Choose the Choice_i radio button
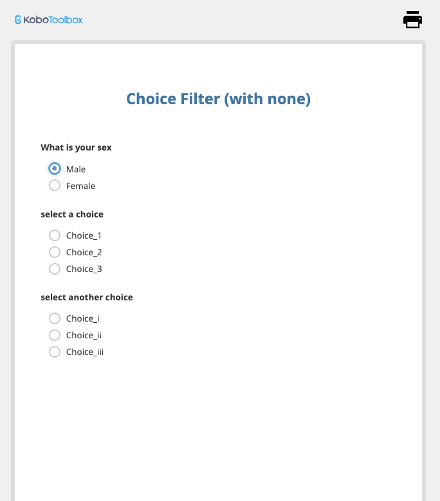The width and height of the screenshot is (440, 501). coord(55,318)
